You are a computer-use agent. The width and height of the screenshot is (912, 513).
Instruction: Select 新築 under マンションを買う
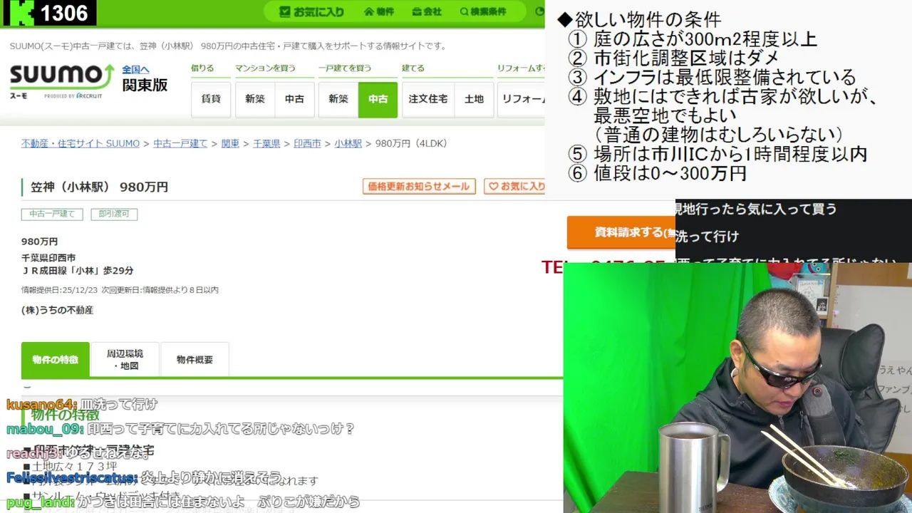click(255, 99)
